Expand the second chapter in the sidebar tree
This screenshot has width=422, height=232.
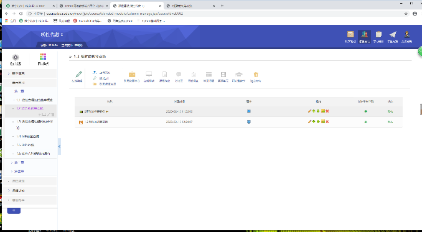(12, 162)
